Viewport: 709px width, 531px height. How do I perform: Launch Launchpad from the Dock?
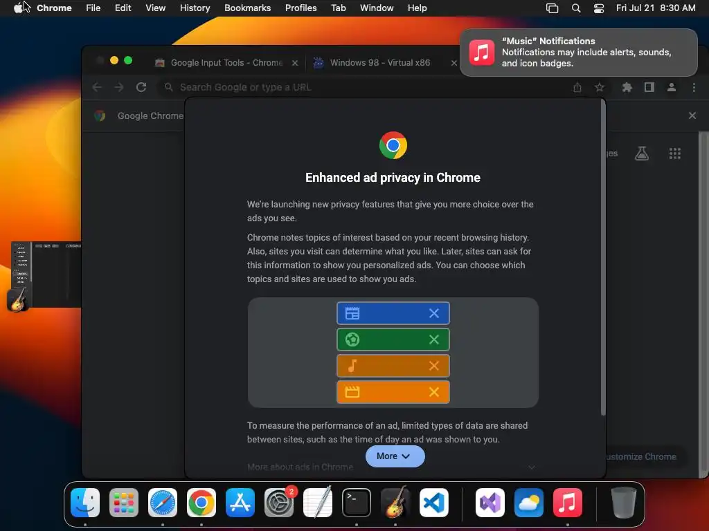pos(124,503)
